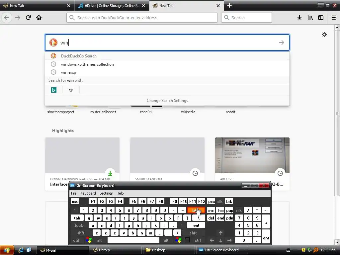Image resolution: width=340 pixels, height=255 pixels.
Task: Click the toolbar Search field
Action: click(x=246, y=18)
